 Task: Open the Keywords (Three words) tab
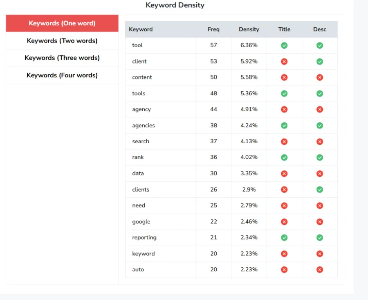pos(62,58)
